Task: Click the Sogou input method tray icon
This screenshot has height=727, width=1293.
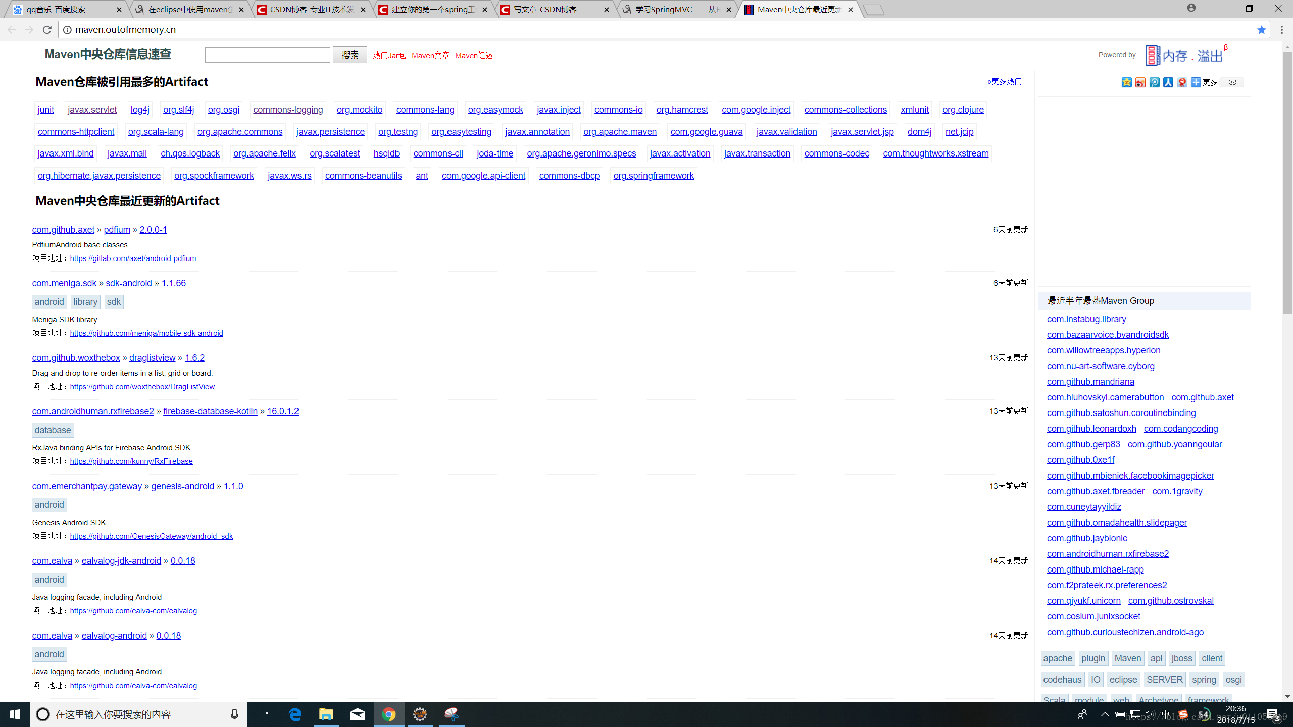Action: point(1182,714)
